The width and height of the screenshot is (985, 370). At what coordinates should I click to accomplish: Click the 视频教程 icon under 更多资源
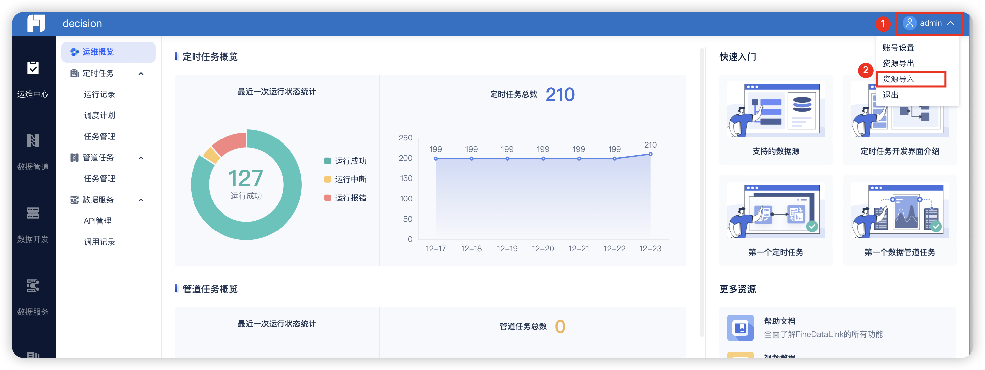pyautogui.click(x=741, y=360)
